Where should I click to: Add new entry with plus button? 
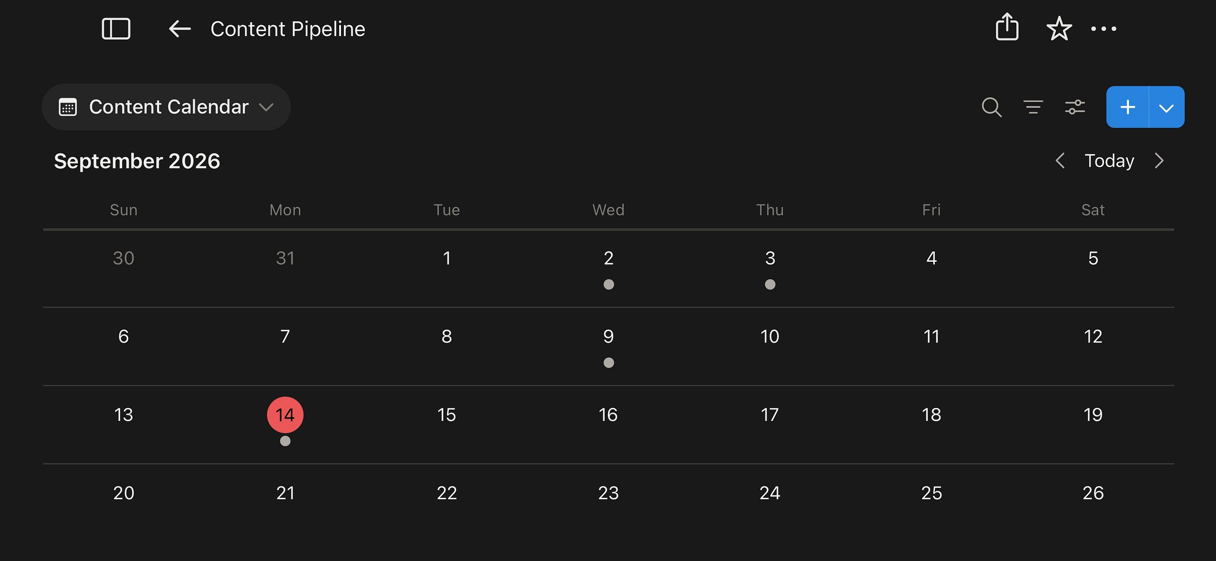coord(1128,107)
